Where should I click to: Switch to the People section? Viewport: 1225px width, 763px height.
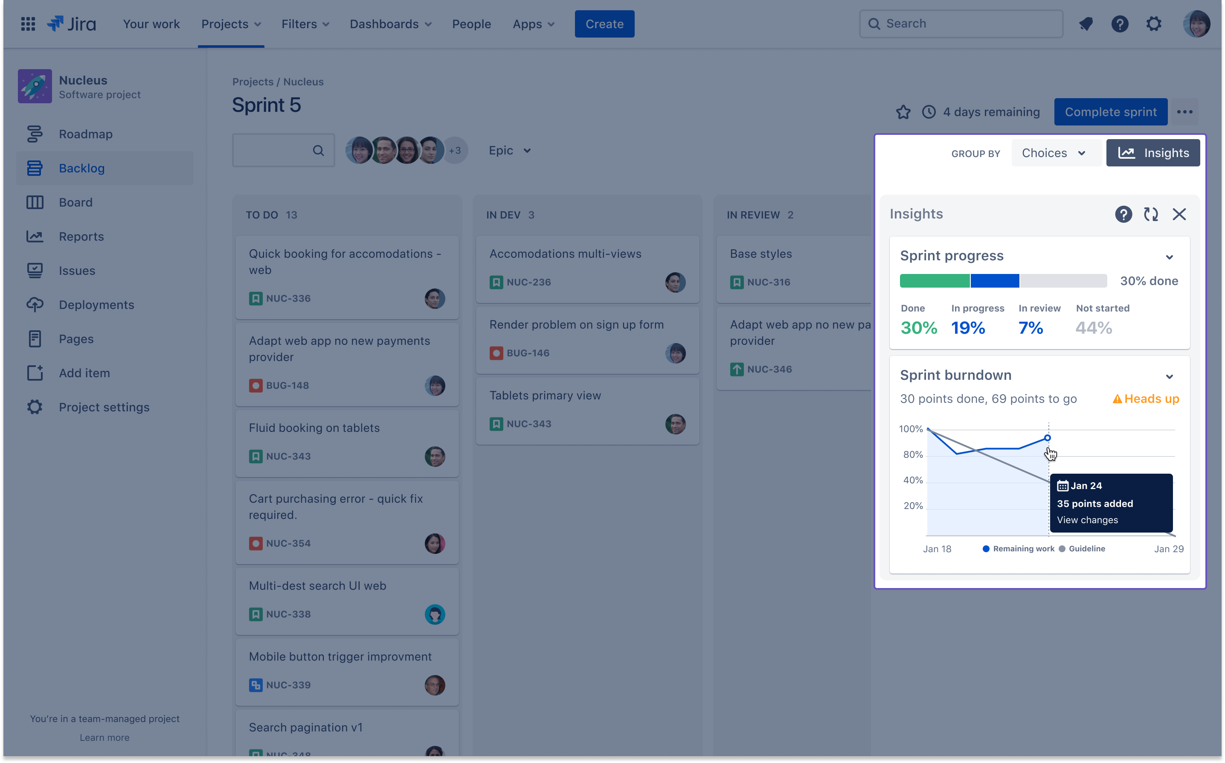click(x=472, y=24)
